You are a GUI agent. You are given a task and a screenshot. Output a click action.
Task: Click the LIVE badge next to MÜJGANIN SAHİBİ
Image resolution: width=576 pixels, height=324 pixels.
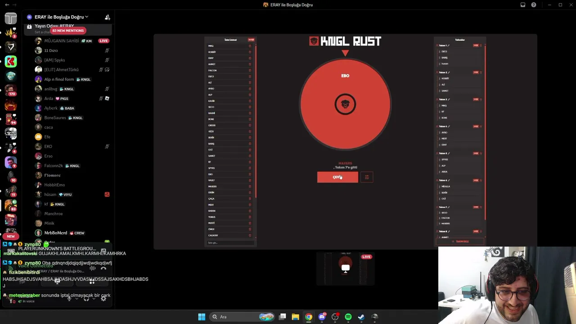point(103,41)
